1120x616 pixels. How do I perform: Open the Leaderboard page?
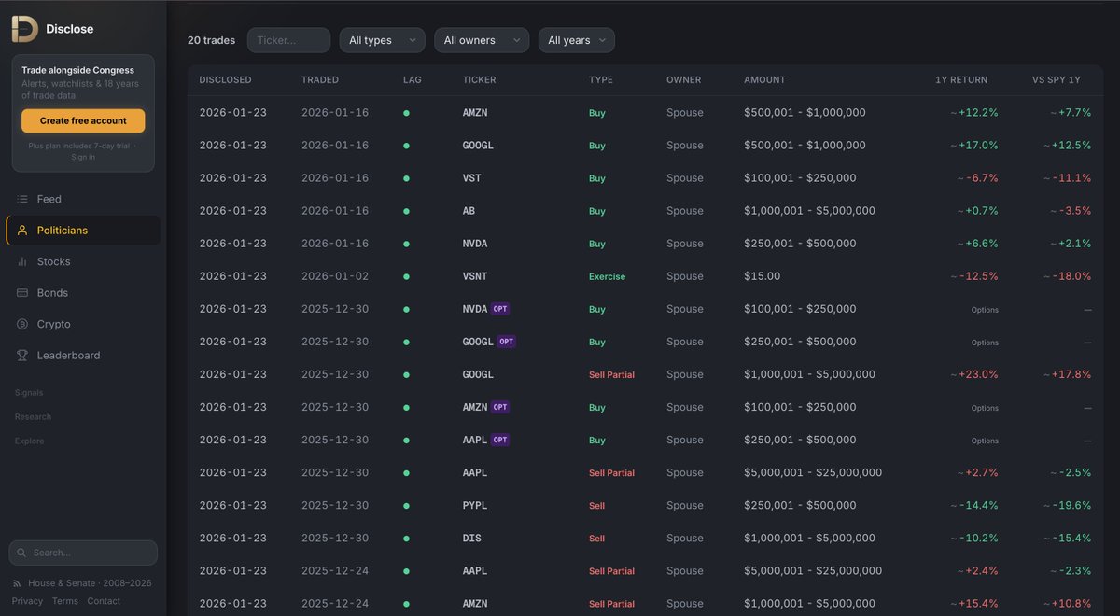click(x=83, y=356)
